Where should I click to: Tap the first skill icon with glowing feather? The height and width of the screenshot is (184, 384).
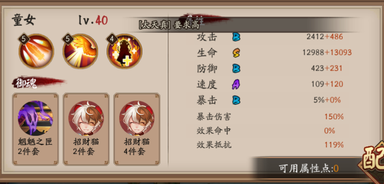coord(36,51)
